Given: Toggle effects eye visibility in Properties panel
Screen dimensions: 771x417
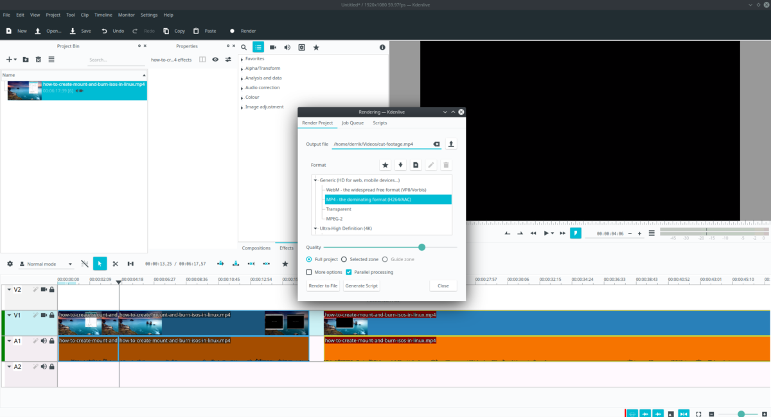Looking at the screenshot, I should tap(215, 60).
